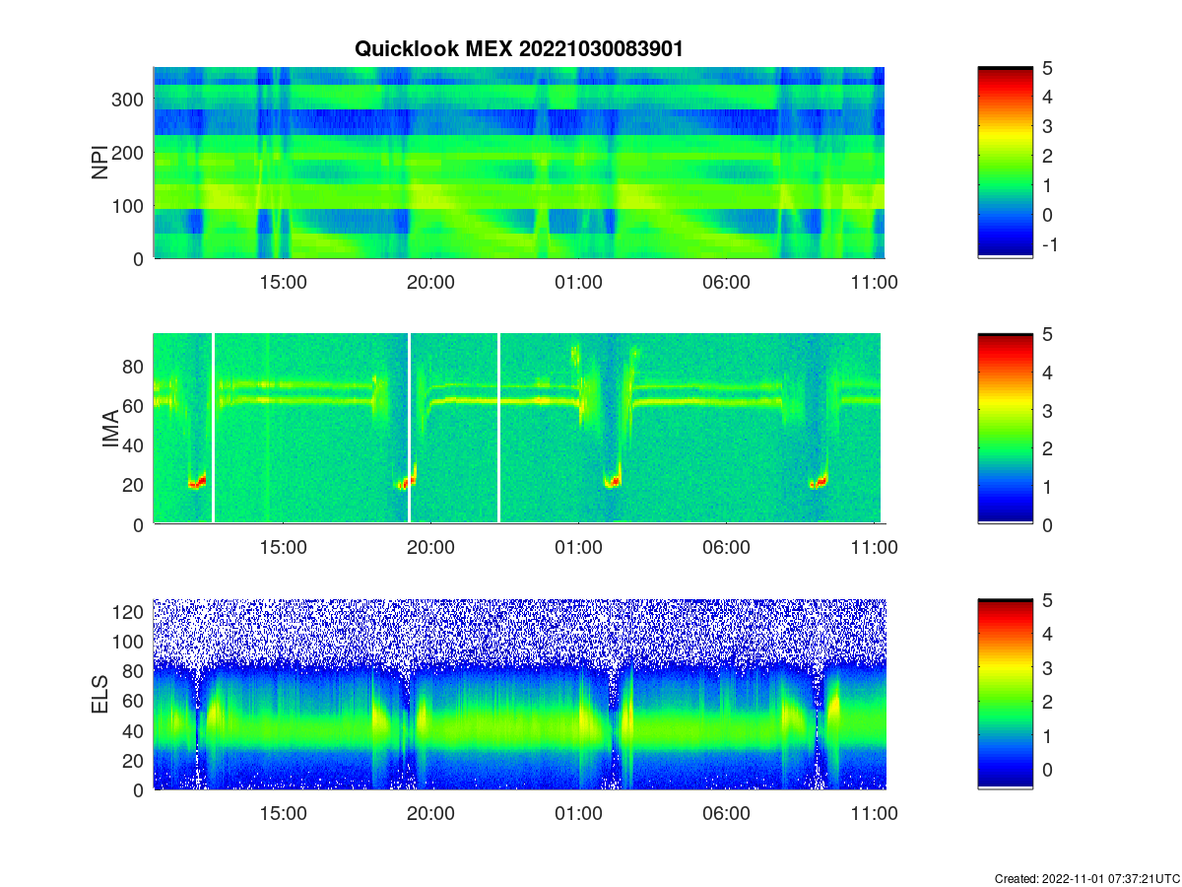
Task: Click the red IMA hotspot near 02:00
Action: [613, 482]
